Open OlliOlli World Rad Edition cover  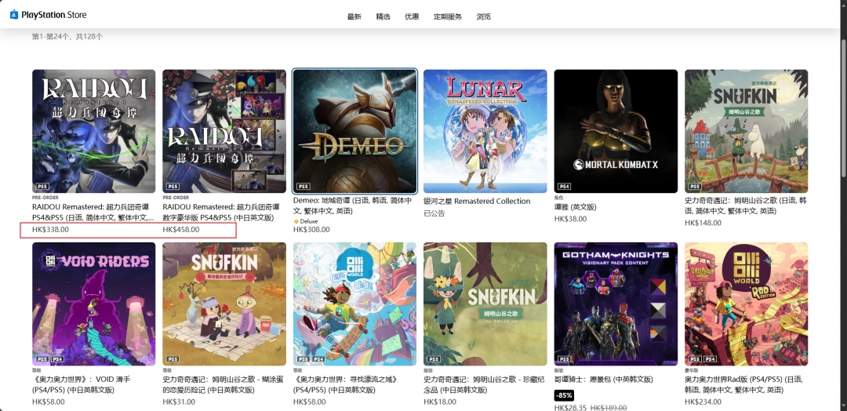[746, 304]
